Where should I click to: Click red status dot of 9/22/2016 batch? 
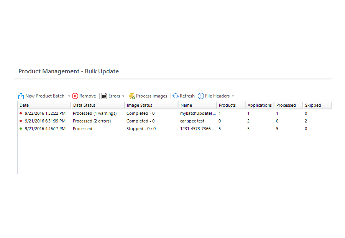point(21,113)
